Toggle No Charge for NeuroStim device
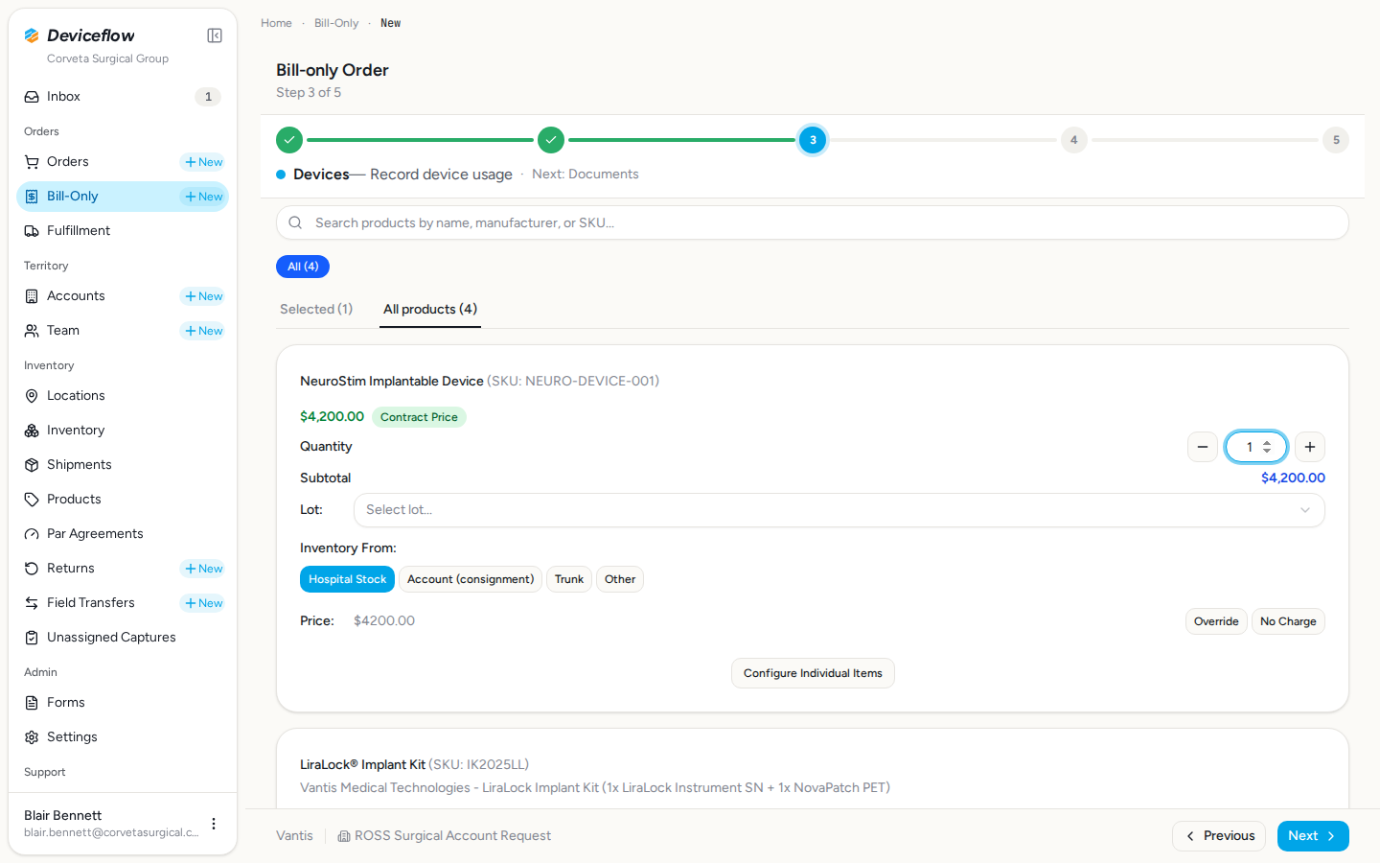 [x=1288, y=621]
